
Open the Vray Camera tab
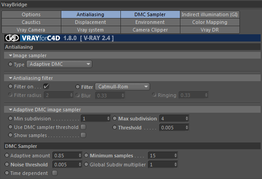click(x=31, y=30)
